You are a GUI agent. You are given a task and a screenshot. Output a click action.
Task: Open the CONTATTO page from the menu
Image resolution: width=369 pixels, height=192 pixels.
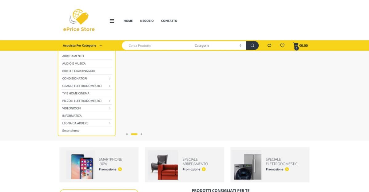point(169,21)
